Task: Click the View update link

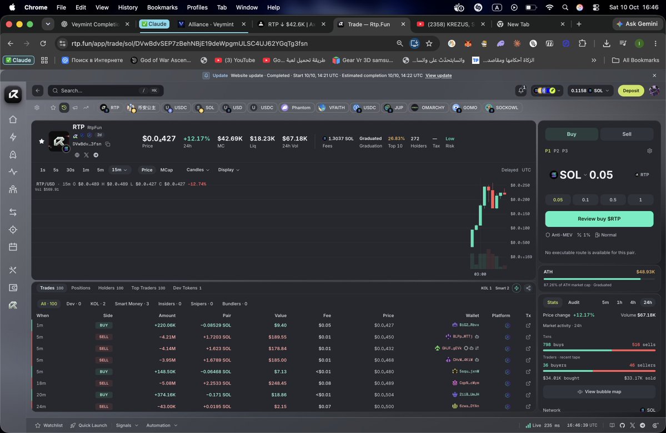Action: coord(438,75)
